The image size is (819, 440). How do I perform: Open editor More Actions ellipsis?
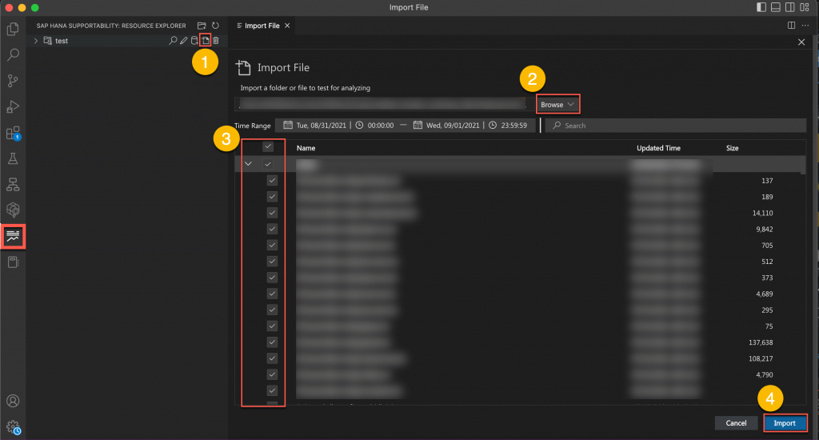pos(805,25)
